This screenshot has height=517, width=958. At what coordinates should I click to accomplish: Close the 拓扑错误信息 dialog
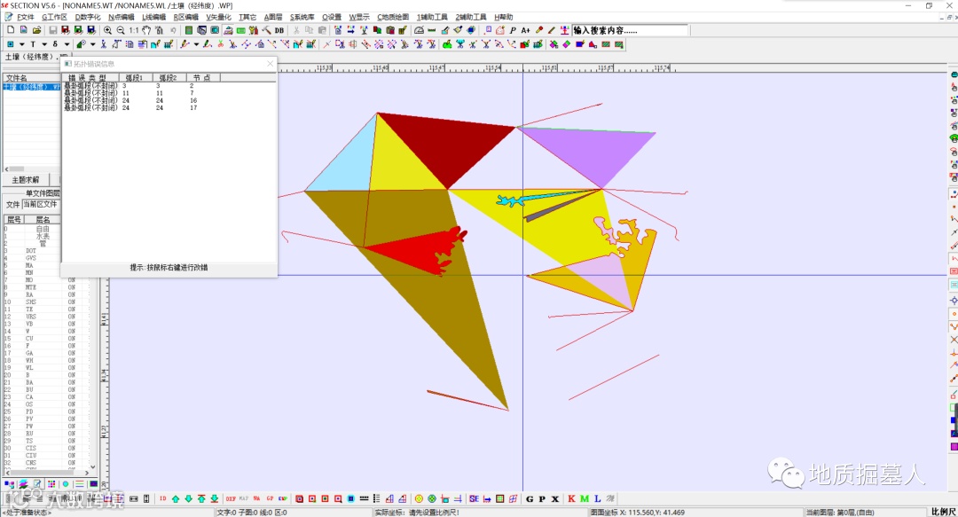tap(270, 64)
